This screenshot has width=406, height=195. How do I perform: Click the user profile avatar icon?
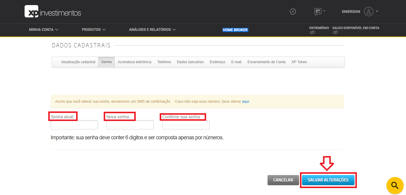tap(369, 12)
